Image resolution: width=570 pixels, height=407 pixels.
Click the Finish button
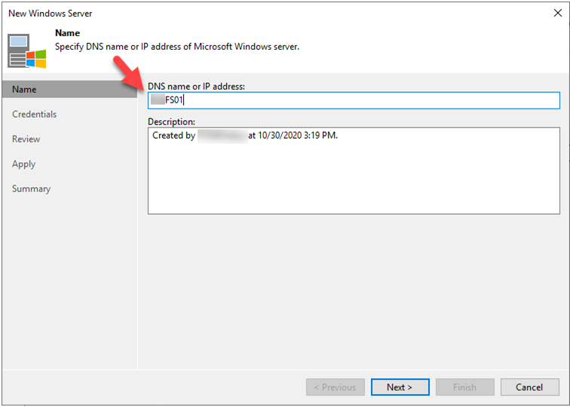point(465,387)
